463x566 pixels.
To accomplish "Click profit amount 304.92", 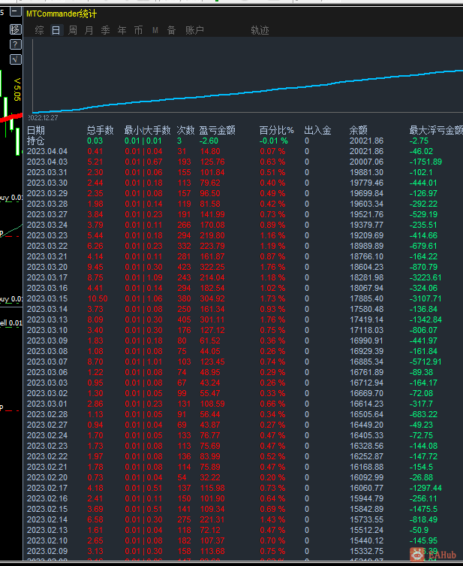I will (x=212, y=298).
